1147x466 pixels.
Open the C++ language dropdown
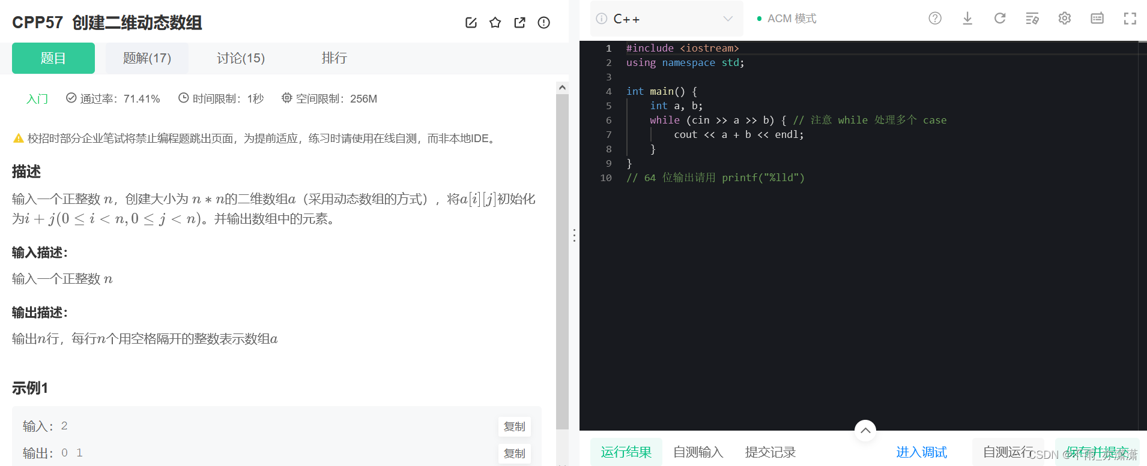(667, 19)
